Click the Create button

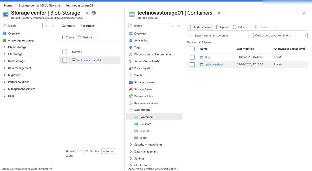pos(67,37)
